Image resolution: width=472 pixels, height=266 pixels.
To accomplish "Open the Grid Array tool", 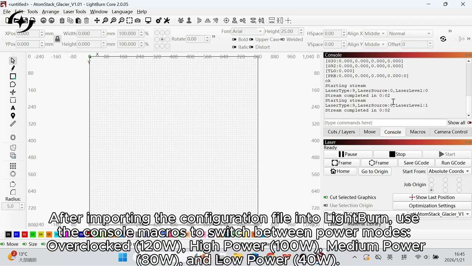I will [x=13, y=166].
